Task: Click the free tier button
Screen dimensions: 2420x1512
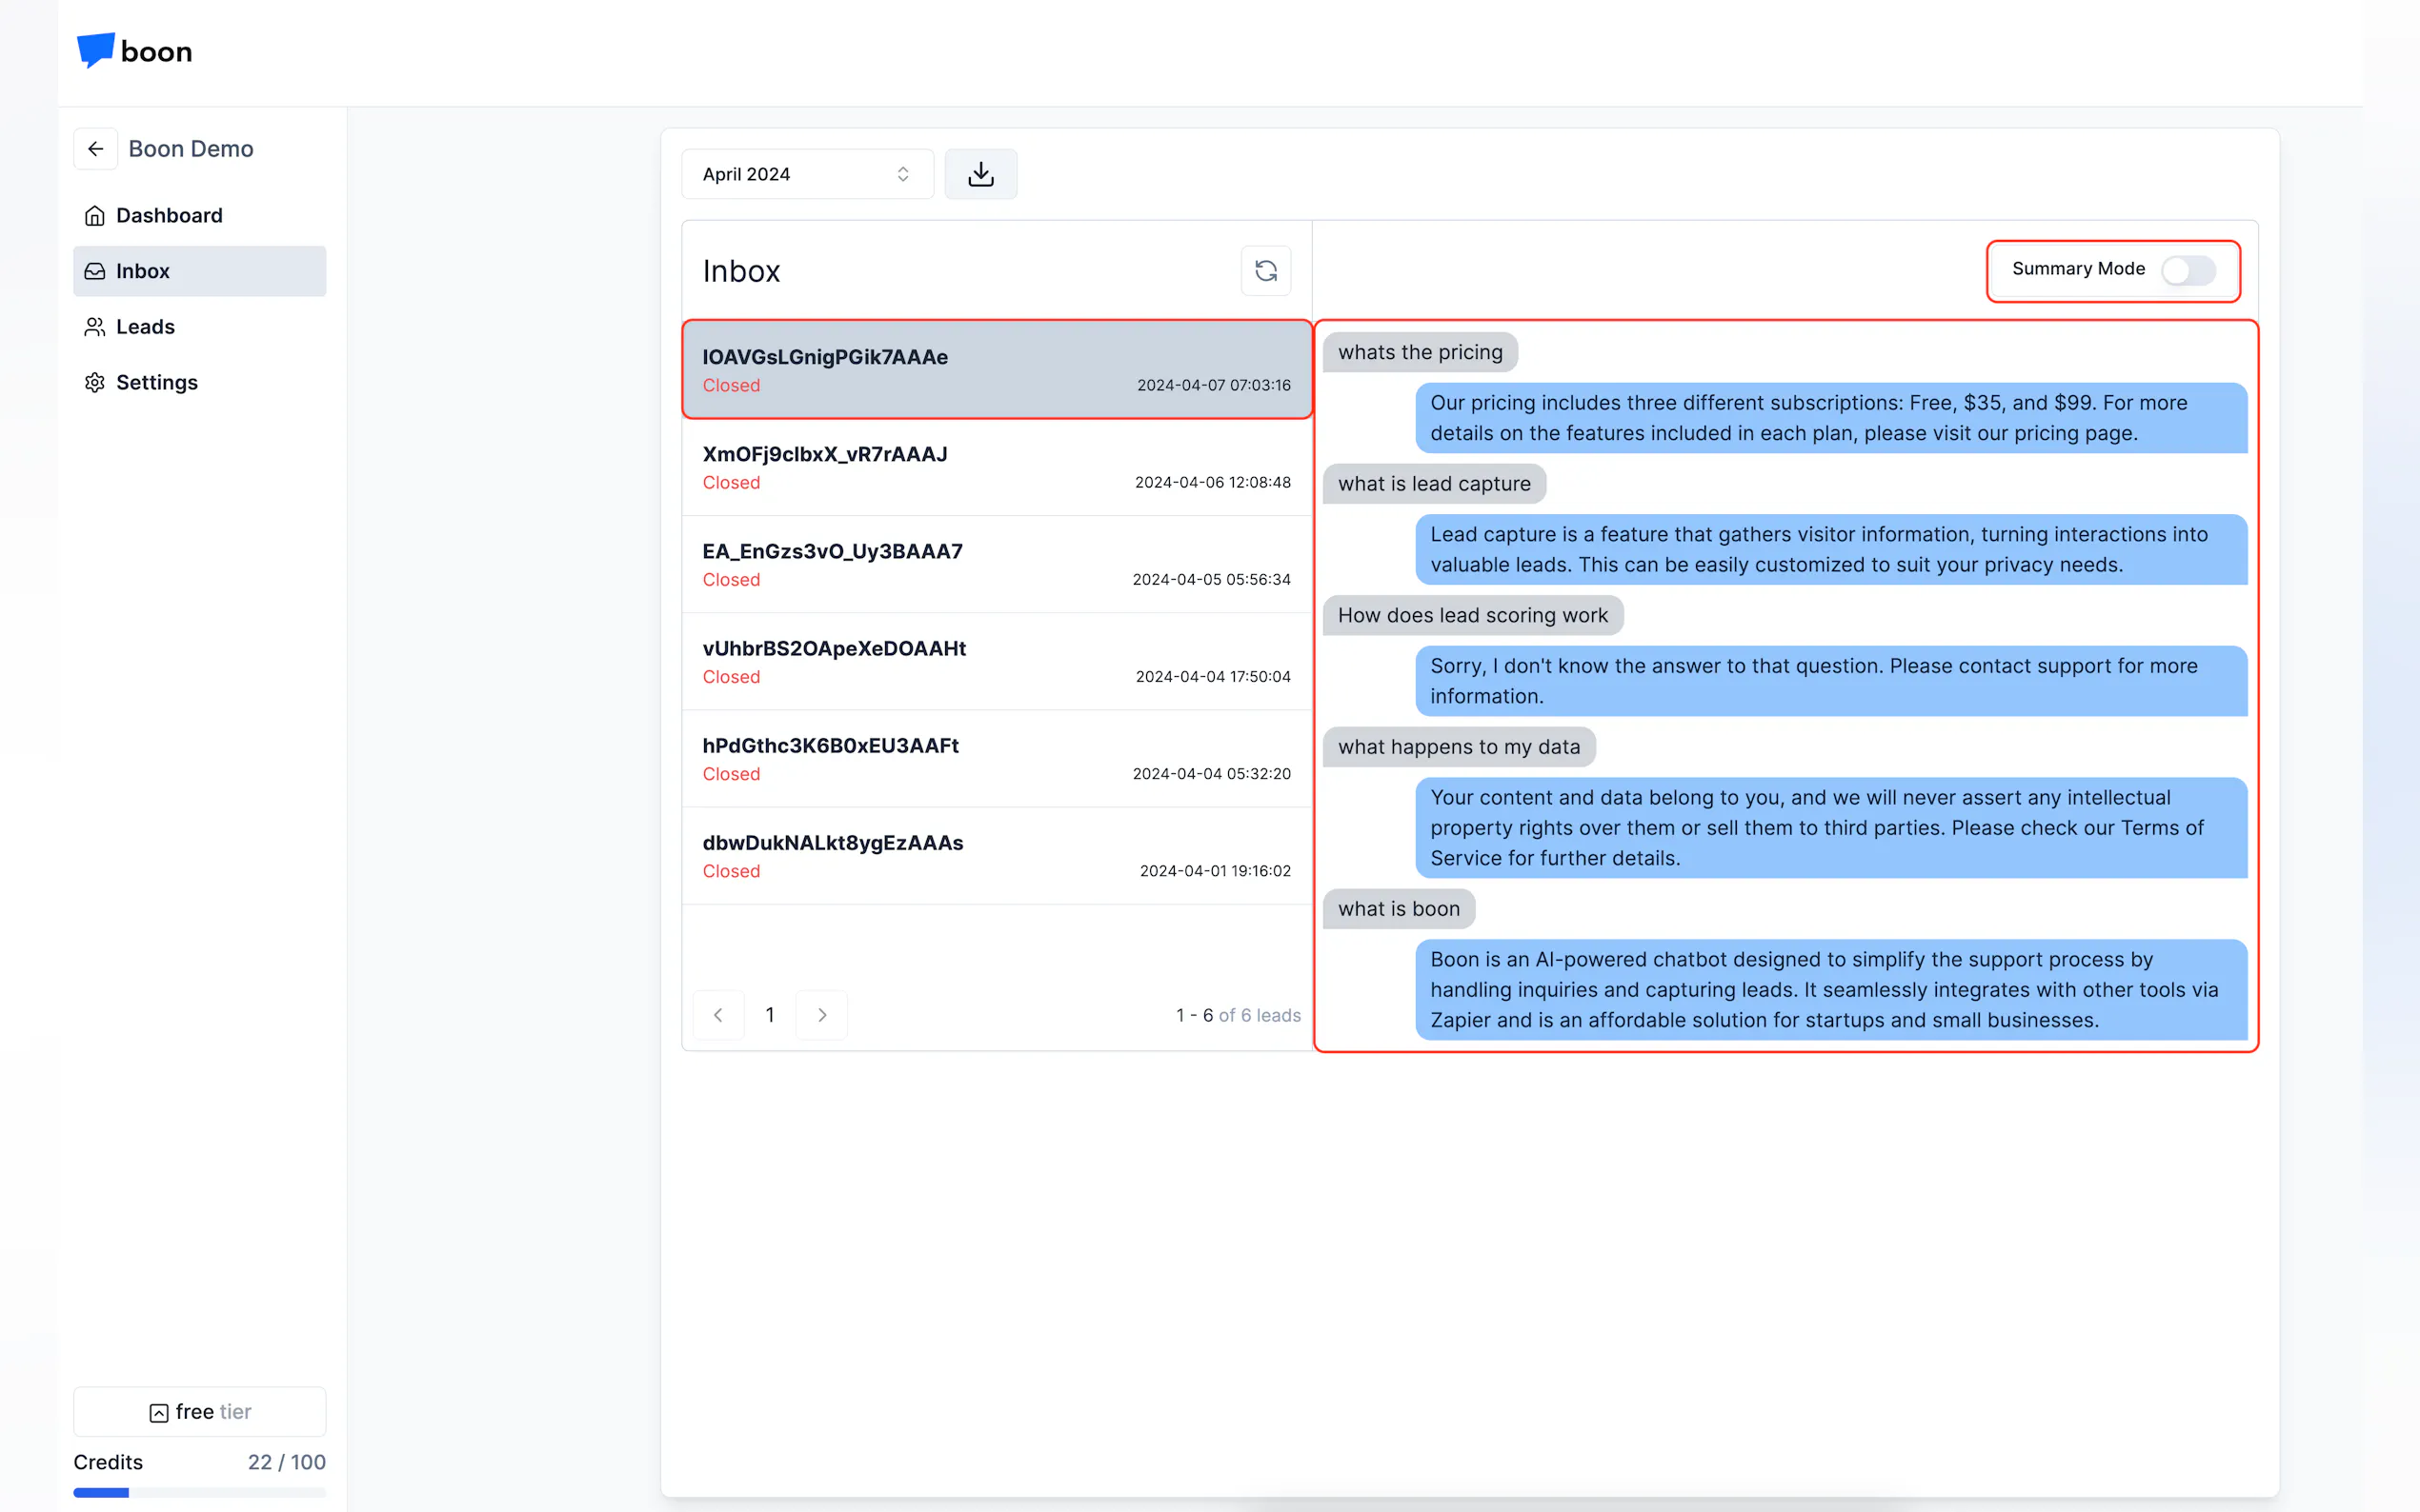Action: (199, 1411)
